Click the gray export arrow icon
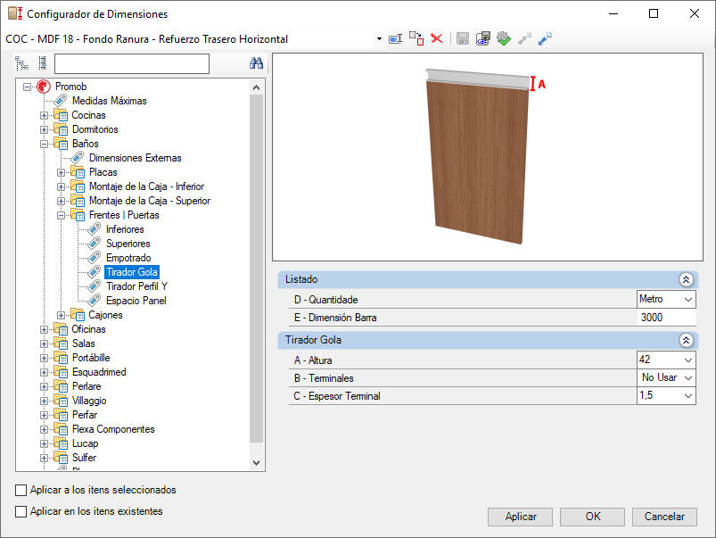Image resolution: width=716 pixels, height=538 pixels. (x=524, y=38)
